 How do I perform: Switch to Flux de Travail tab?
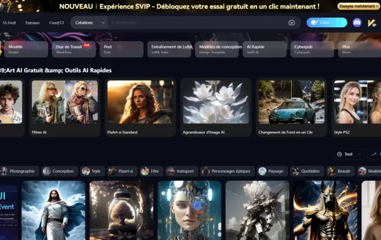coord(73,49)
